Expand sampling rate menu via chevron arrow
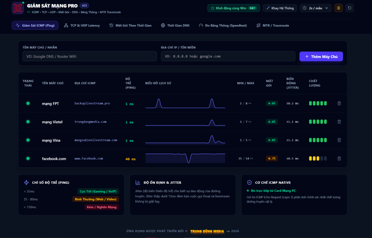 coord(327,8)
